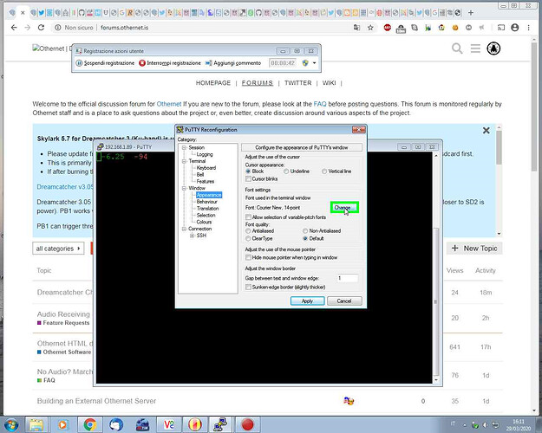The width and height of the screenshot is (542, 433).
Task: Open the user avatar penguin icon
Action: pos(493,48)
